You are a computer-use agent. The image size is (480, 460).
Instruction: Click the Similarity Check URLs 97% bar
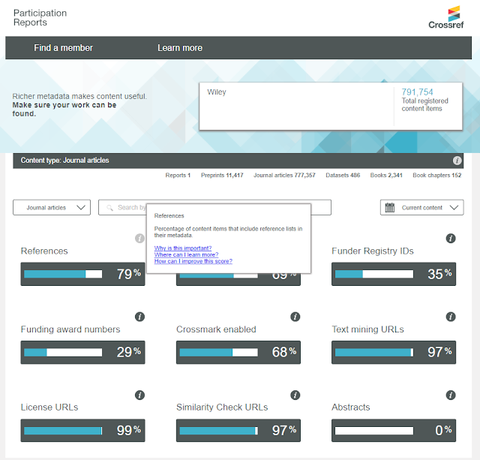pyautogui.click(x=238, y=431)
